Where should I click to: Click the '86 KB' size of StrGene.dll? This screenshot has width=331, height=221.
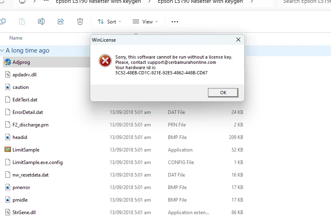click(x=237, y=213)
